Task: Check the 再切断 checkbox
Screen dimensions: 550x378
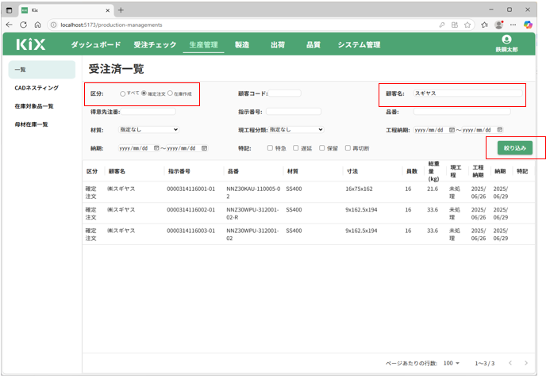Action: tap(348, 148)
